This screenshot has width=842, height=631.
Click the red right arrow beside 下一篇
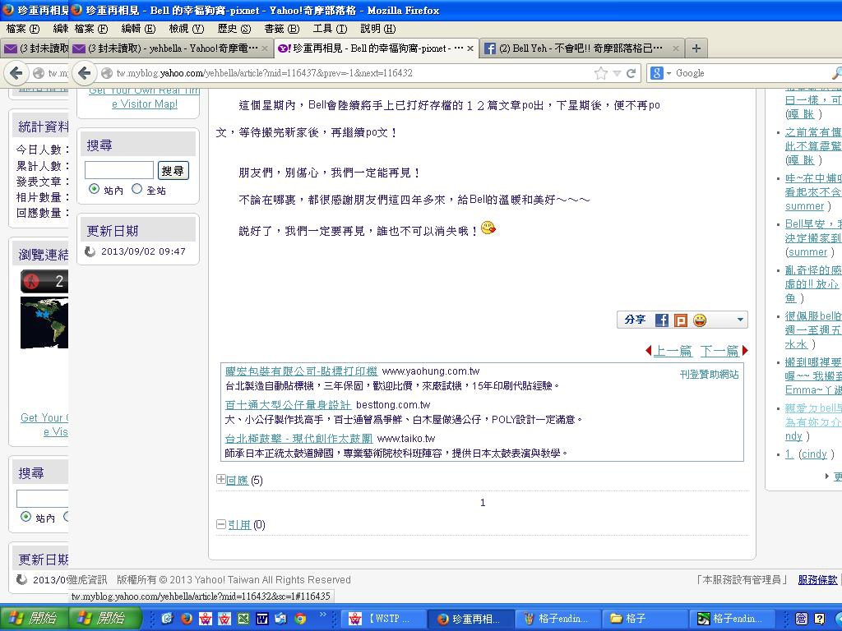pyautogui.click(x=745, y=351)
